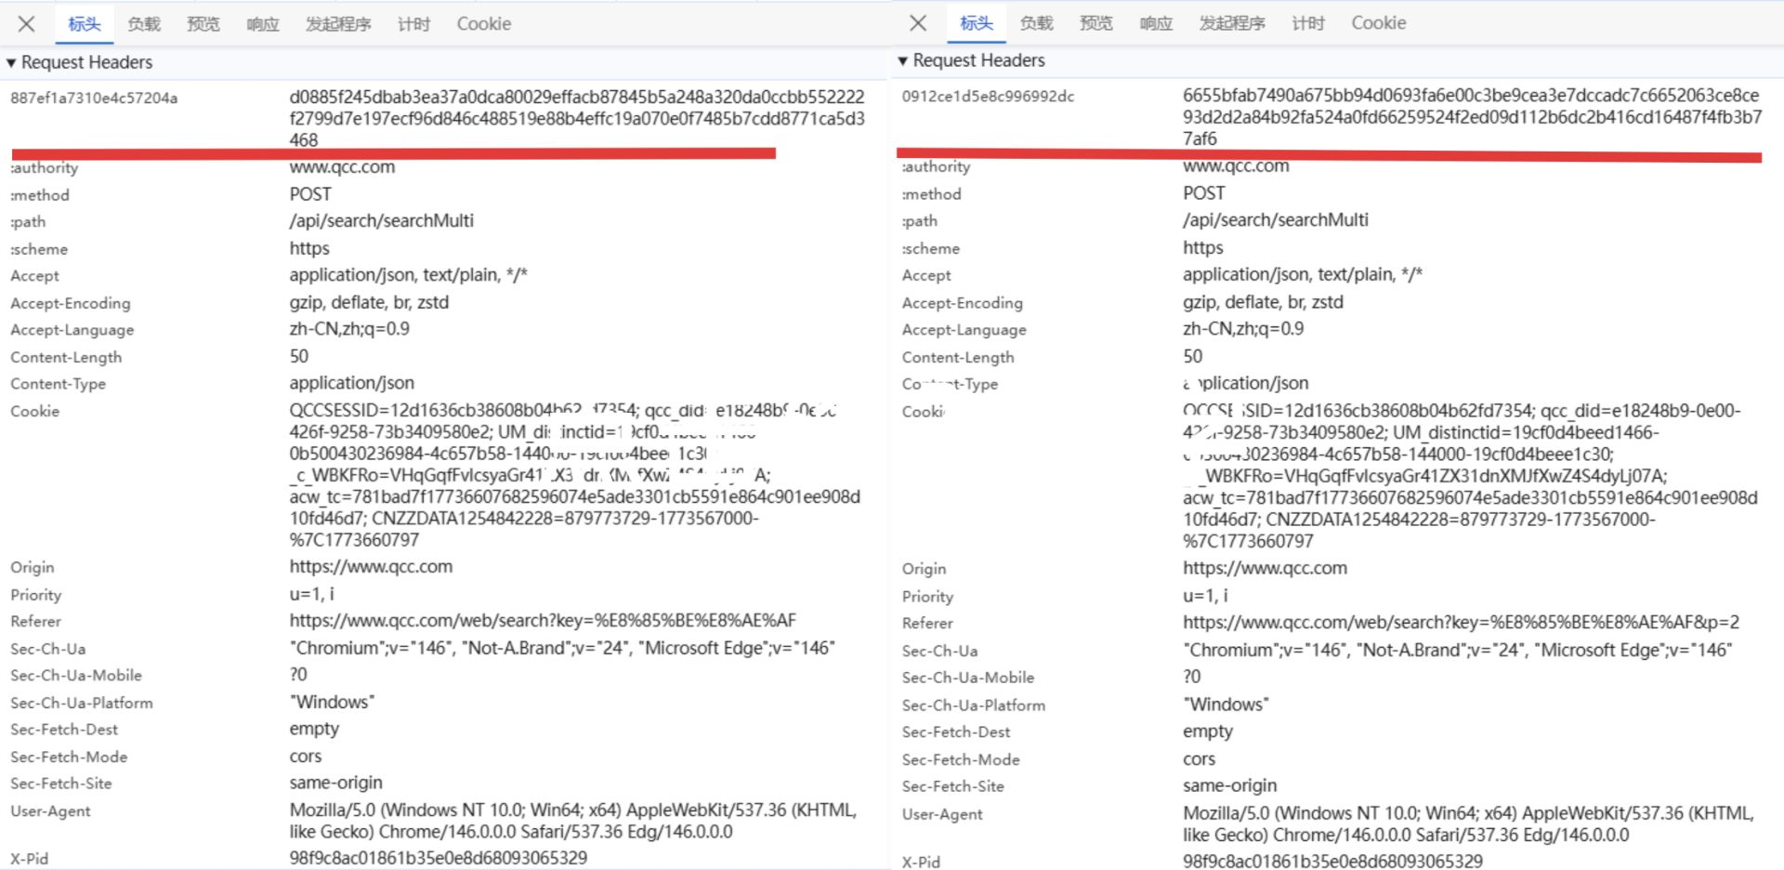Switch to 预览 tab in right panel
The width and height of the screenshot is (1784, 870).
click(1096, 23)
